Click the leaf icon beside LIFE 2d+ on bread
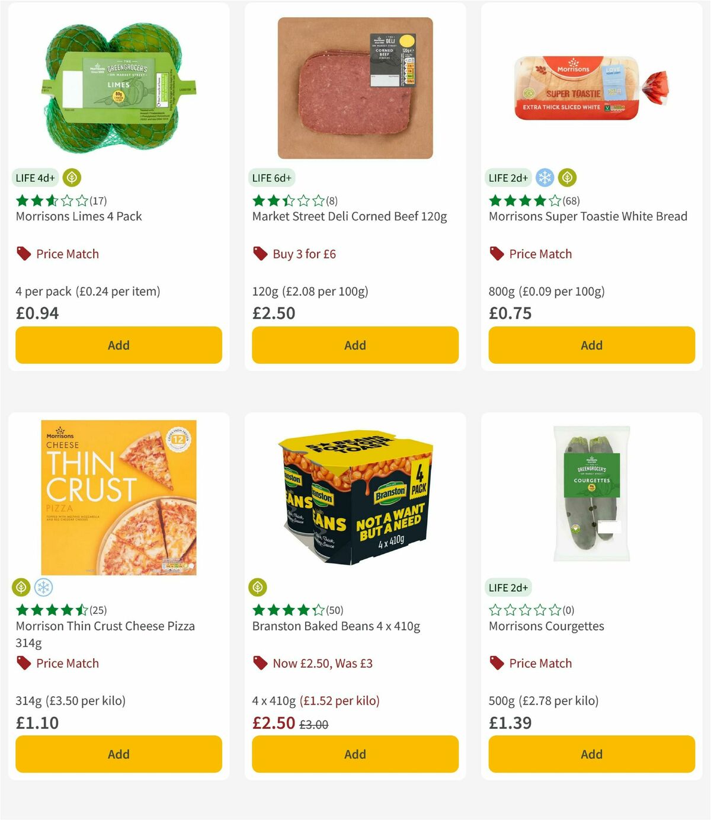The image size is (711, 820). coord(566,177)
